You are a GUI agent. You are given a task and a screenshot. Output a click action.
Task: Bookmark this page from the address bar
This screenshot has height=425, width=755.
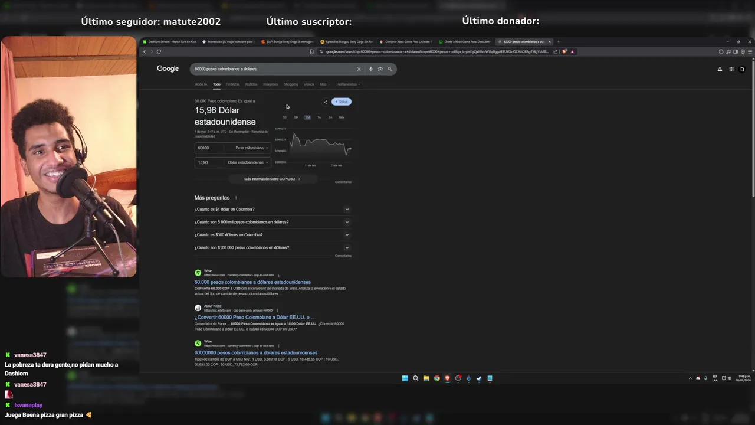[311, 51]
